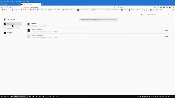Open the Windows notification center

click(172, 97)
